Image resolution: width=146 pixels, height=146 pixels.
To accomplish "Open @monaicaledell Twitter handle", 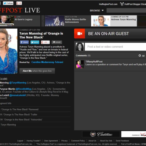I will [18, 95].
